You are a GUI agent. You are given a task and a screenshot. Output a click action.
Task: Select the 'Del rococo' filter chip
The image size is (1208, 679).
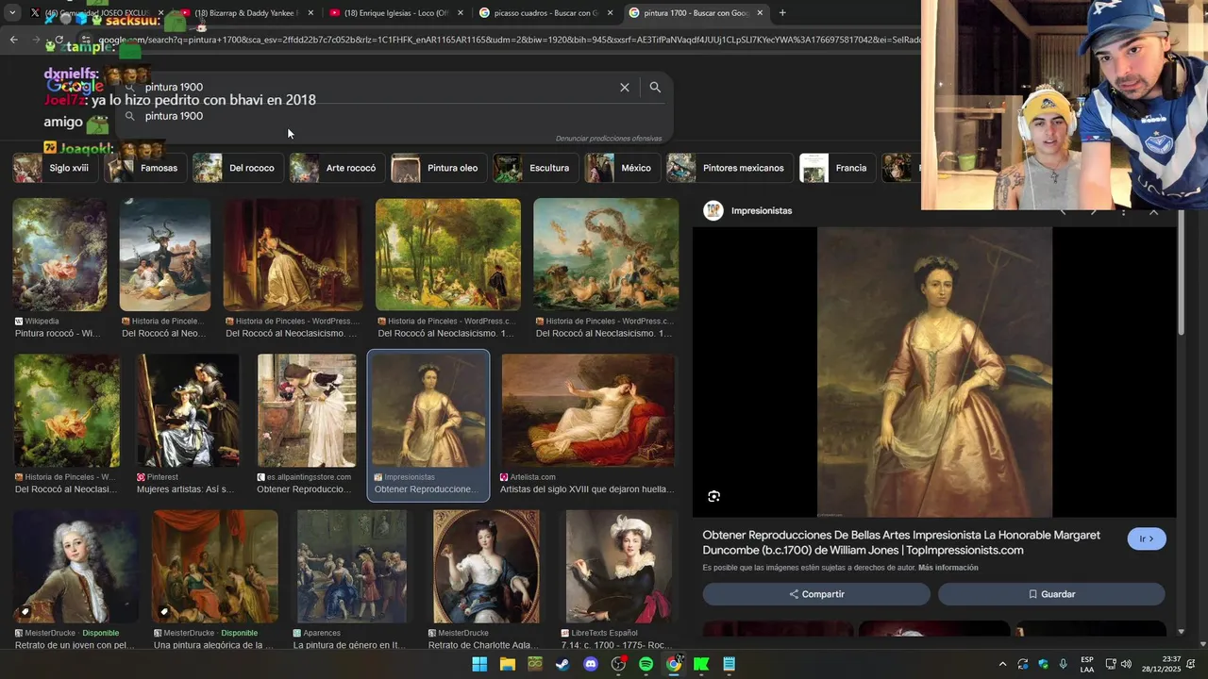[238, 168]
